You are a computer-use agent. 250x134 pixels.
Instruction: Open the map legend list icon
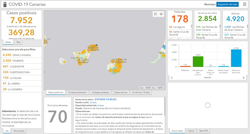pos(156,14)
